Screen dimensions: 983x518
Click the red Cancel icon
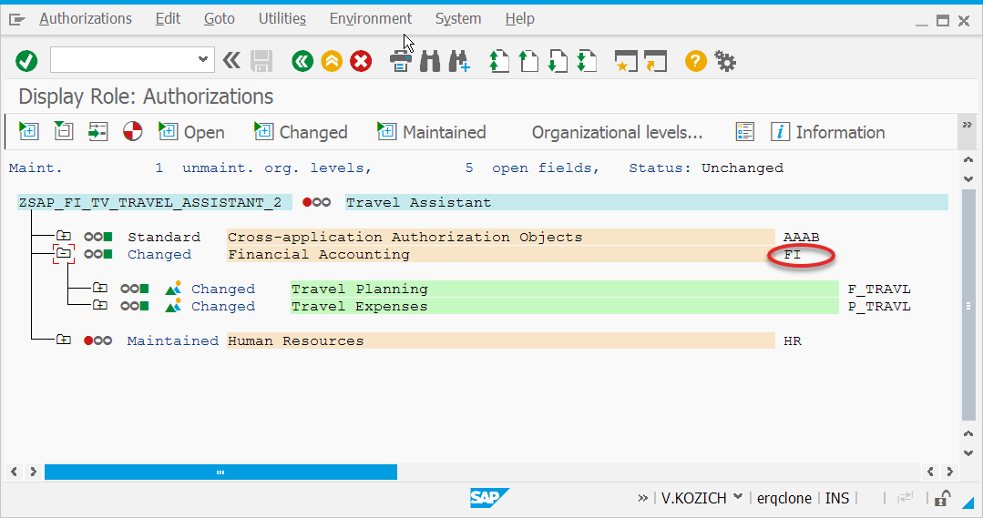[361, 61]
